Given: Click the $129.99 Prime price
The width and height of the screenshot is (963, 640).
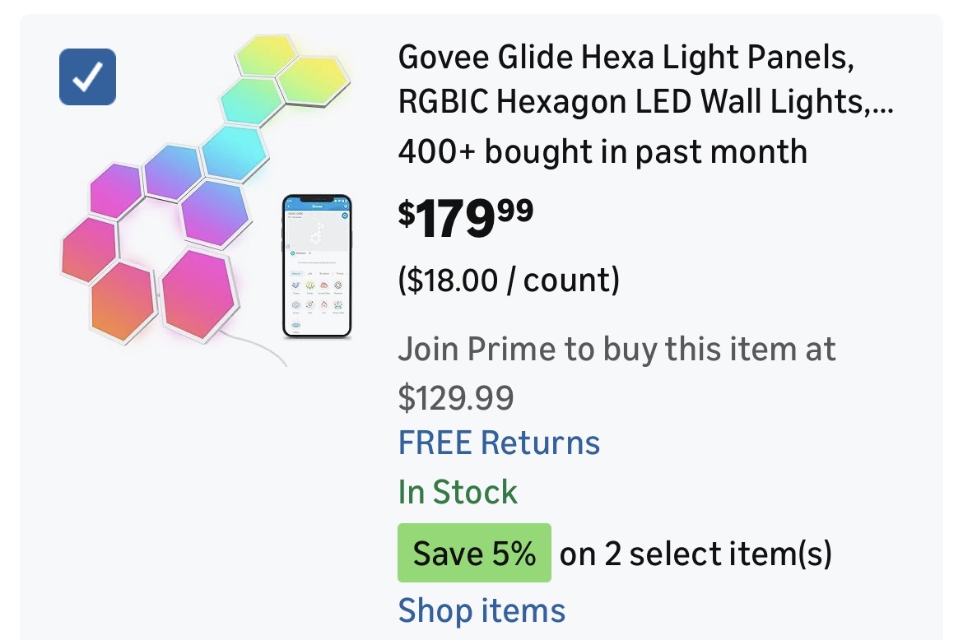Looking at the screenshot, I should click(x=456, y=398).
